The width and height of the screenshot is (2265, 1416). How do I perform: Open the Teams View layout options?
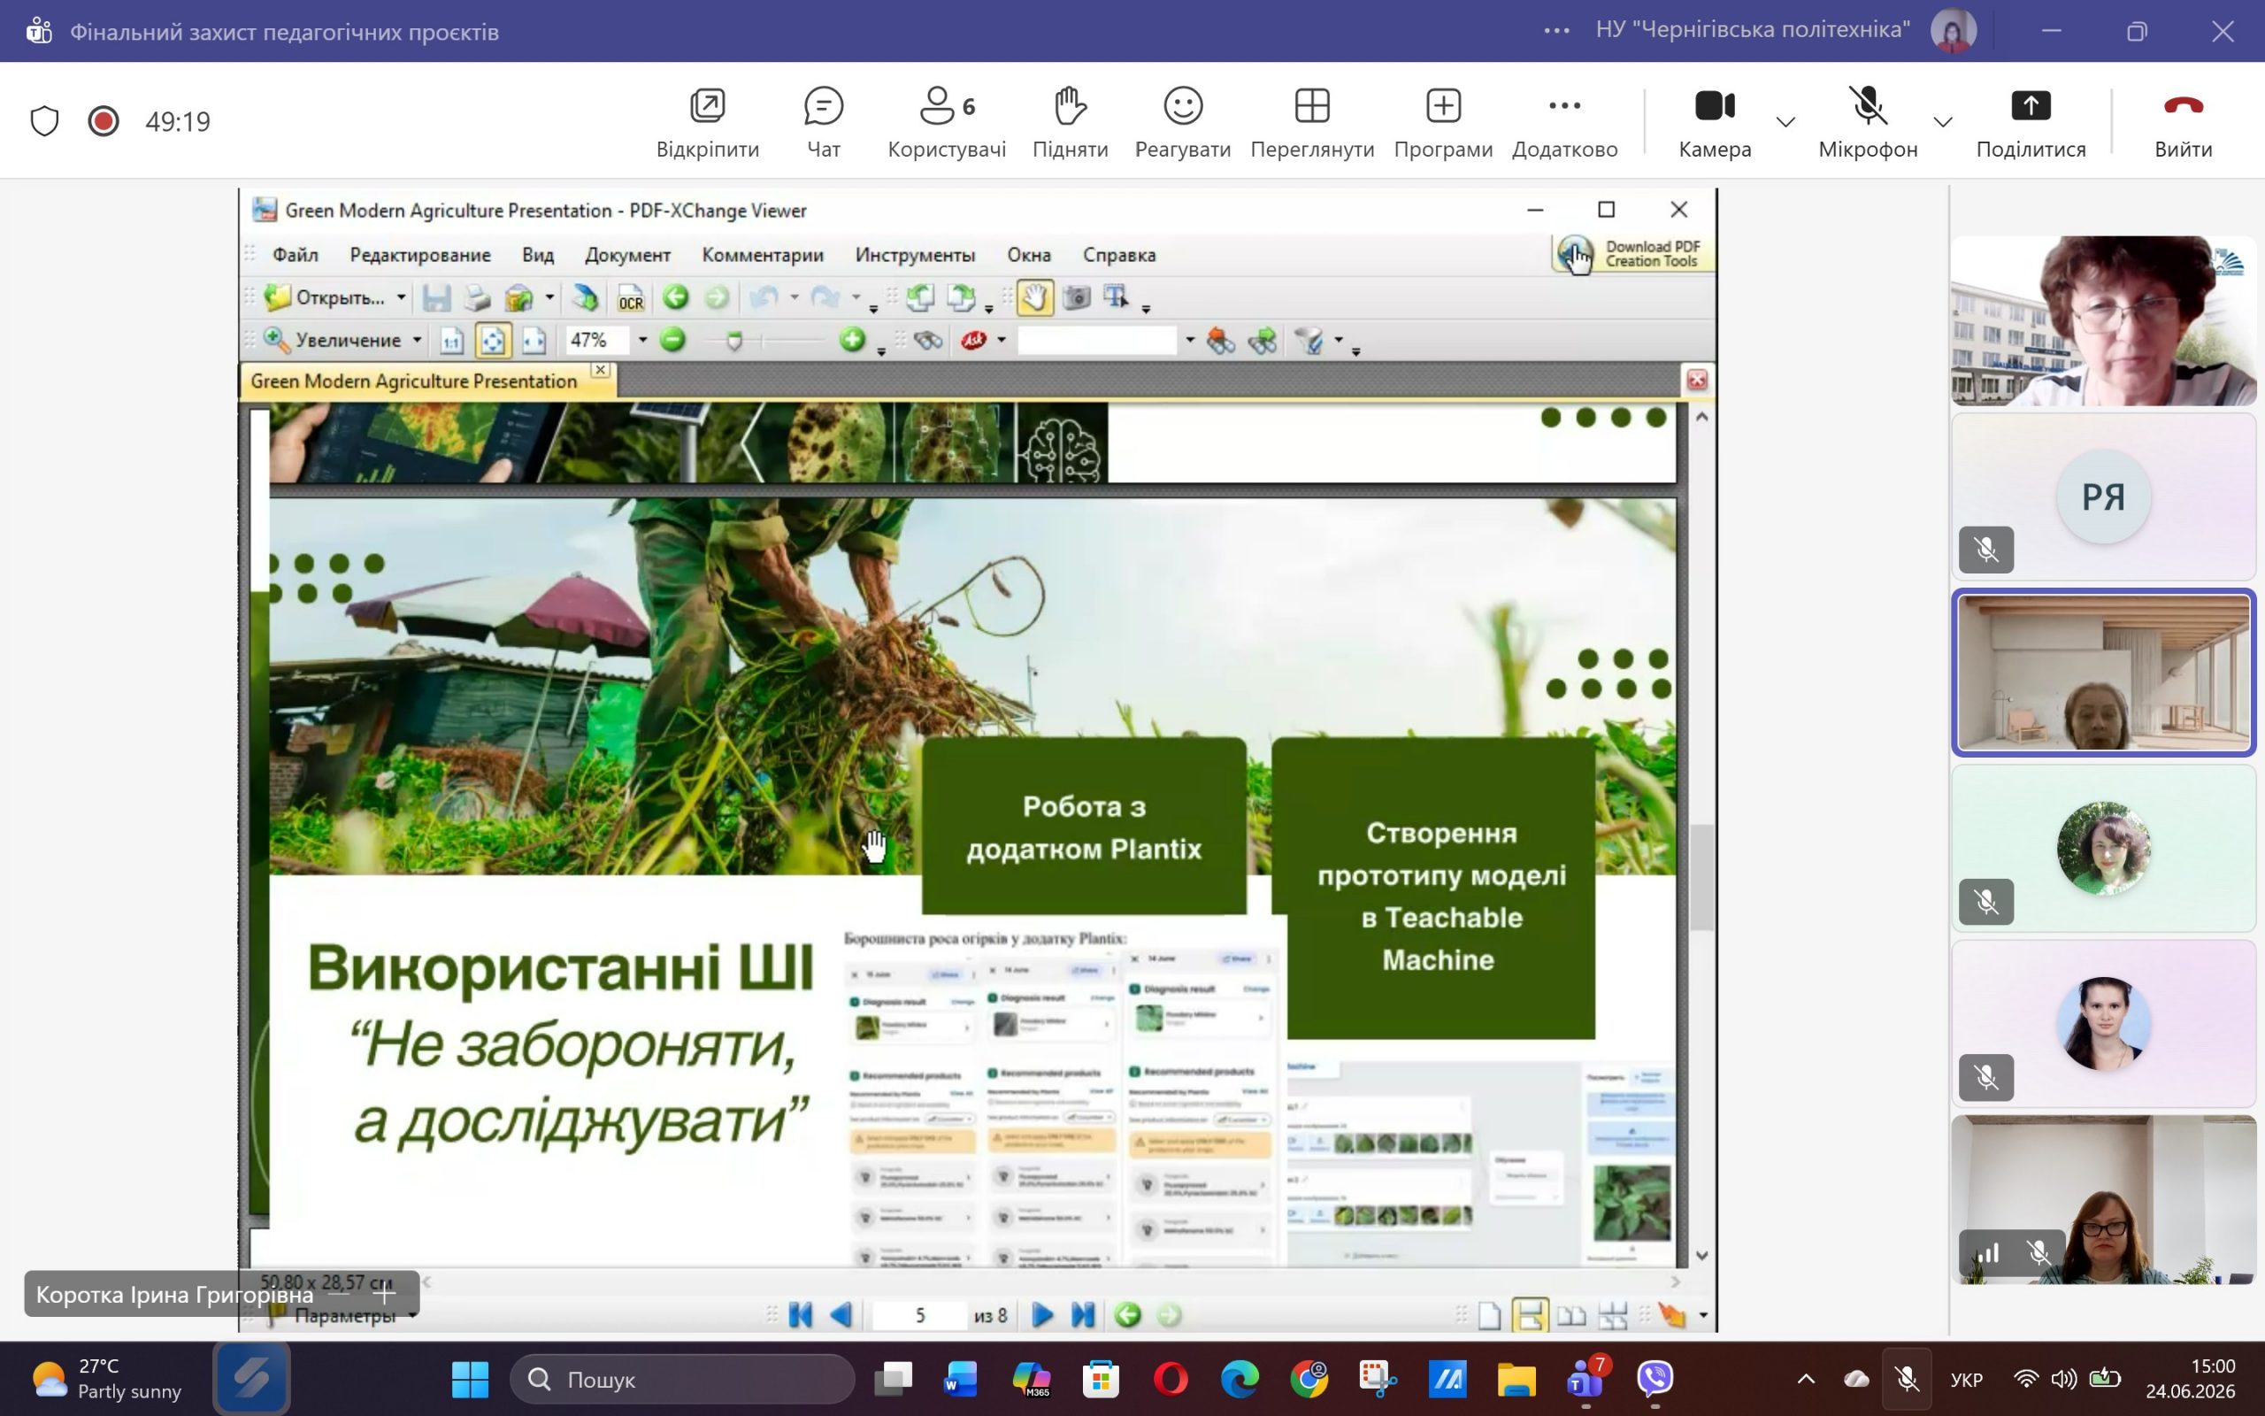[1312, 123]
